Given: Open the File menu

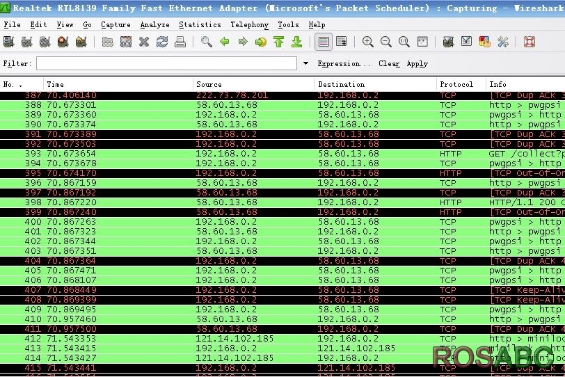Looking at the screenshot, I should coord(12,24).
